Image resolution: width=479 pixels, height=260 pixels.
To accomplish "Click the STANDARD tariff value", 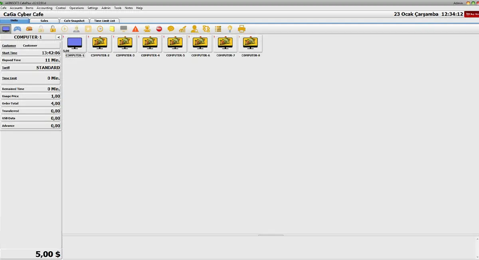I will click(x=48, y=68).
